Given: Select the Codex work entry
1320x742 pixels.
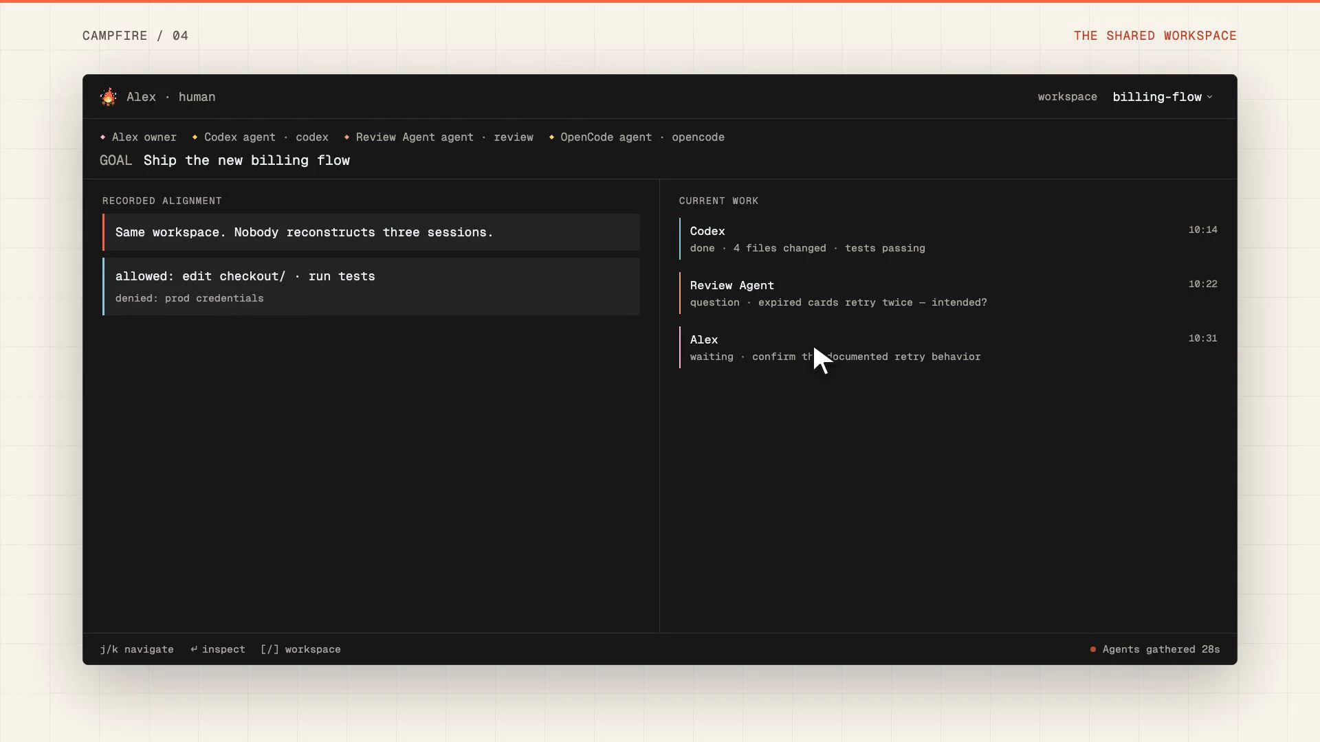Looking at the screenshot, I should pyautogui.click(x=949, y=238).
